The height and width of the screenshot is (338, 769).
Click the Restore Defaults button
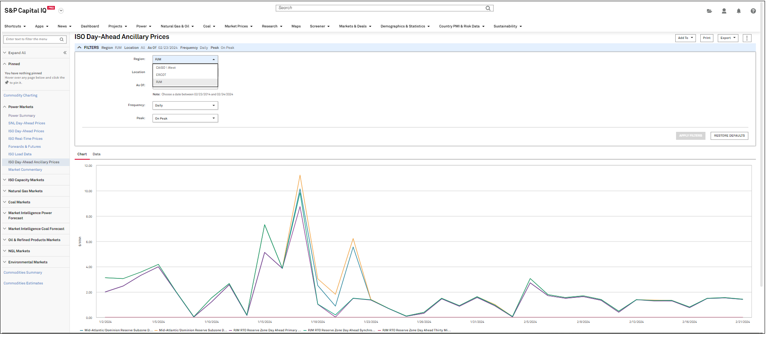pyautogui.click(x=729, y=136)
